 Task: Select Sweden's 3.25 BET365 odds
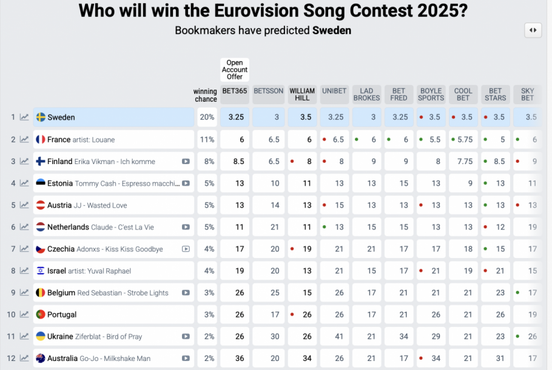click(235, 117)
